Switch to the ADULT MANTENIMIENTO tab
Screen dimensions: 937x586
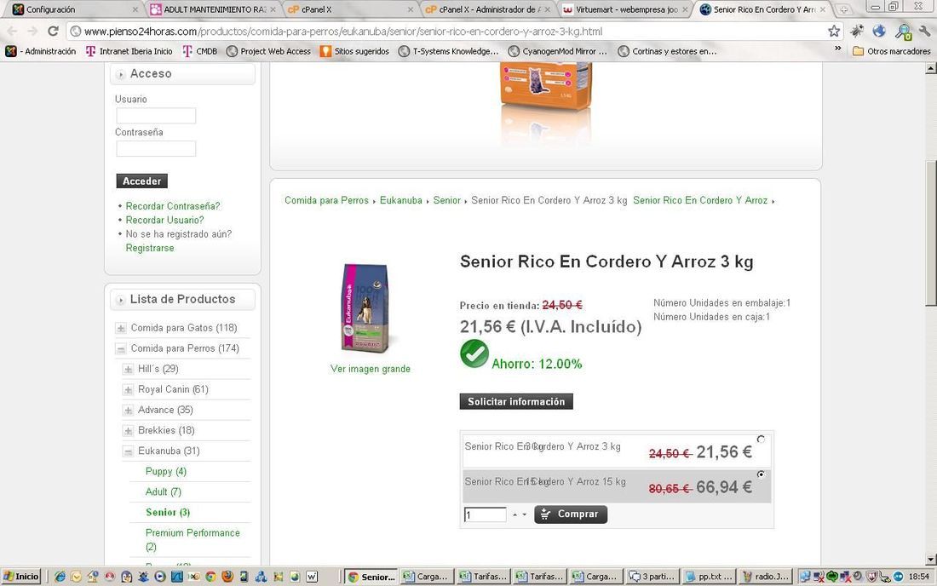pyautogui.click(x=213, y=9)
